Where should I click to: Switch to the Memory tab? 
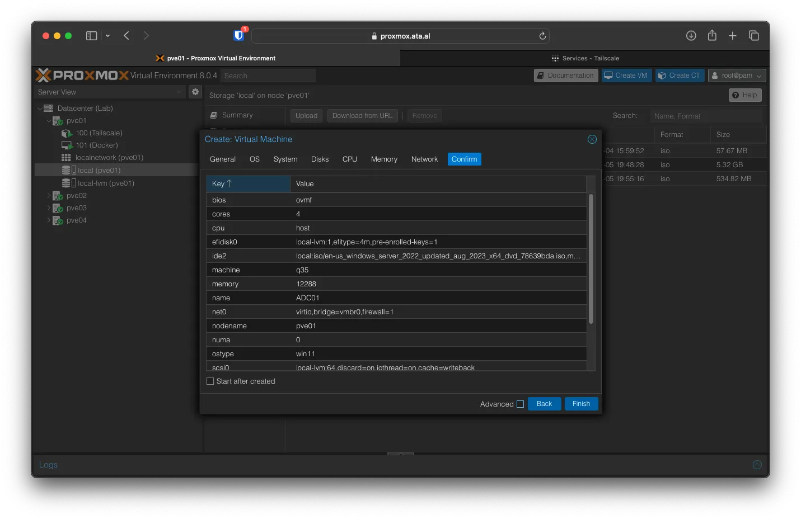coord(384,159)
